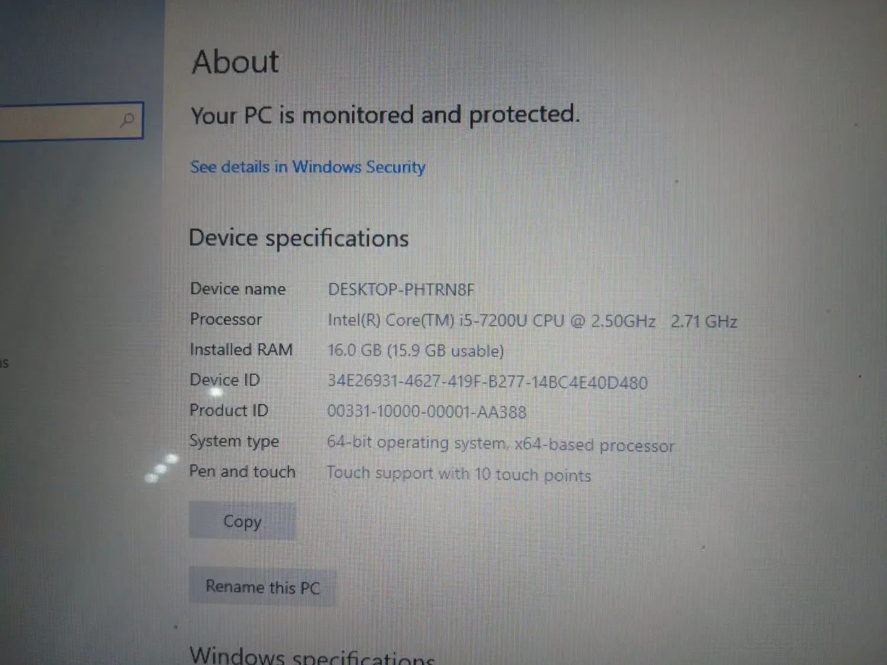Click the 16.0 GB installed RAM value
Screen dimensions: 887x665
pyautogui.click(x=415, y=351)
